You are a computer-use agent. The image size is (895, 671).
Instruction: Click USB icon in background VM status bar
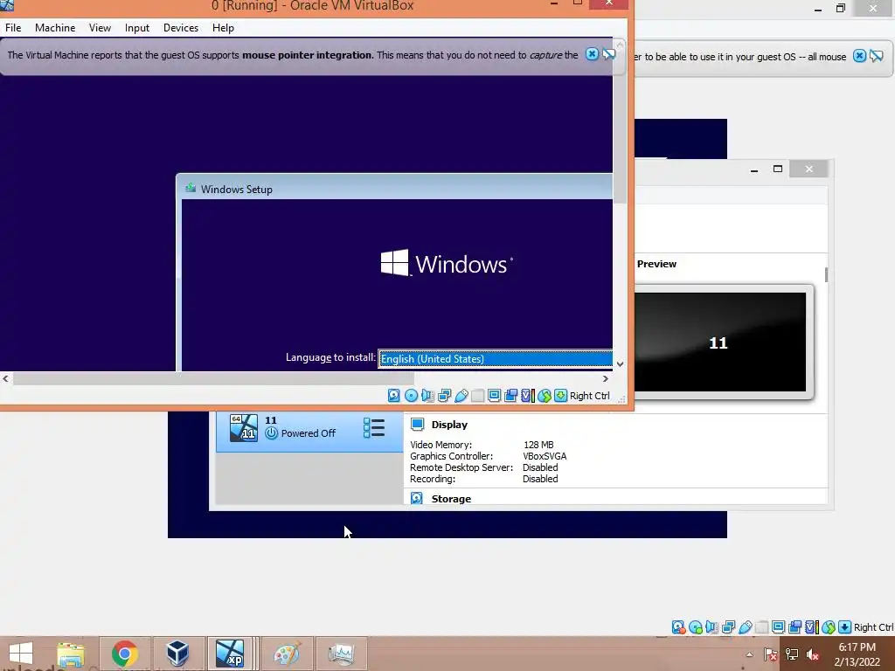pos(746,627)
